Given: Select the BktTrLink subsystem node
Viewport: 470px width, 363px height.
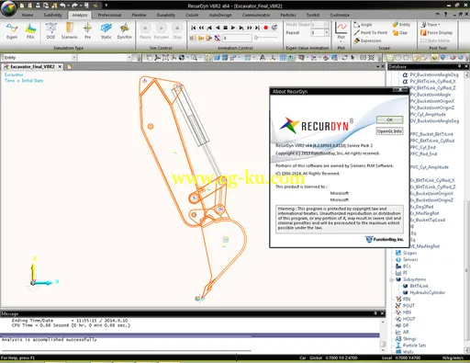Looking at the screenshot, I should [419, 286].
